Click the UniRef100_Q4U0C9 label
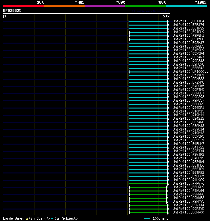The image size is (210, 221). [188, 180]
